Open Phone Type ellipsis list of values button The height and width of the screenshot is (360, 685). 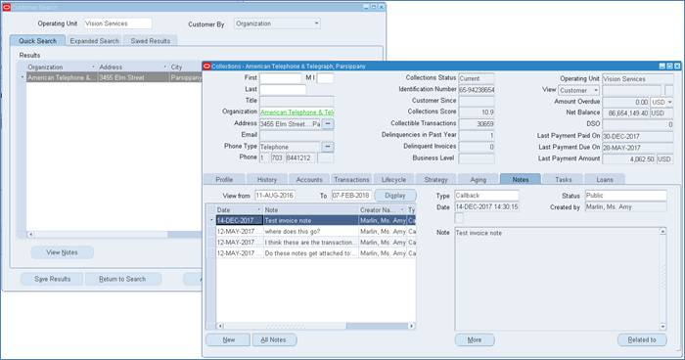[x=328, y=147]
